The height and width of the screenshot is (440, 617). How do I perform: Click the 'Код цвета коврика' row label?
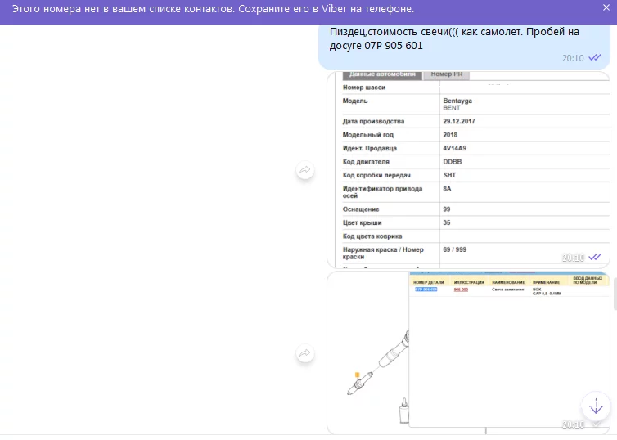tap(372, 236)
